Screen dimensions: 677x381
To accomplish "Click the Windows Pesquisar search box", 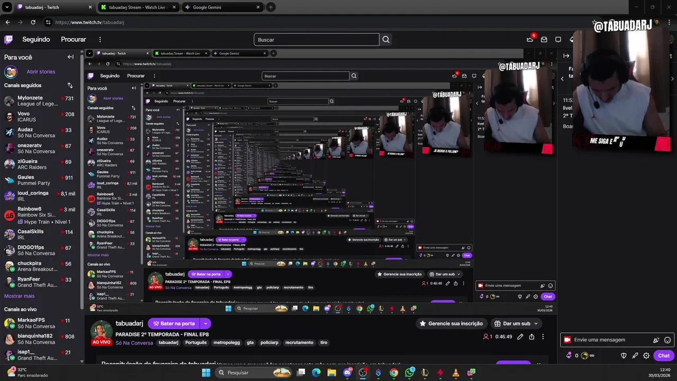I will (254, 373).
